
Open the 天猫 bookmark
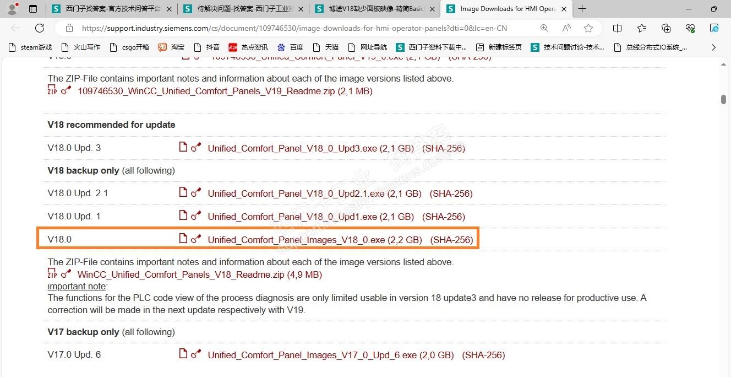click(325, 47)
